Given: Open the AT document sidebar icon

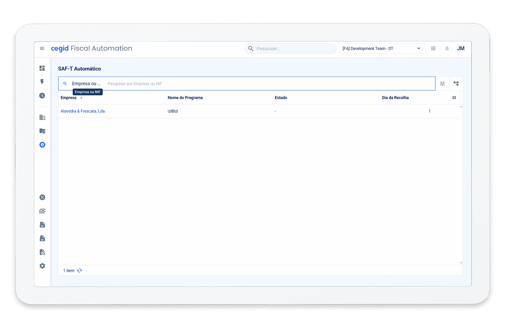Looking at the screenshot, I should click(42, 225).
